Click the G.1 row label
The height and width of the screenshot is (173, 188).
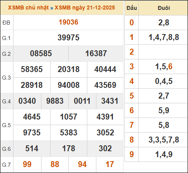[6, 38]
